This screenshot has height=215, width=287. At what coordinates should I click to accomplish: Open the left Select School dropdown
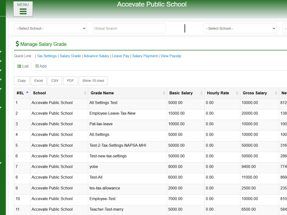(x=51, y=28)
